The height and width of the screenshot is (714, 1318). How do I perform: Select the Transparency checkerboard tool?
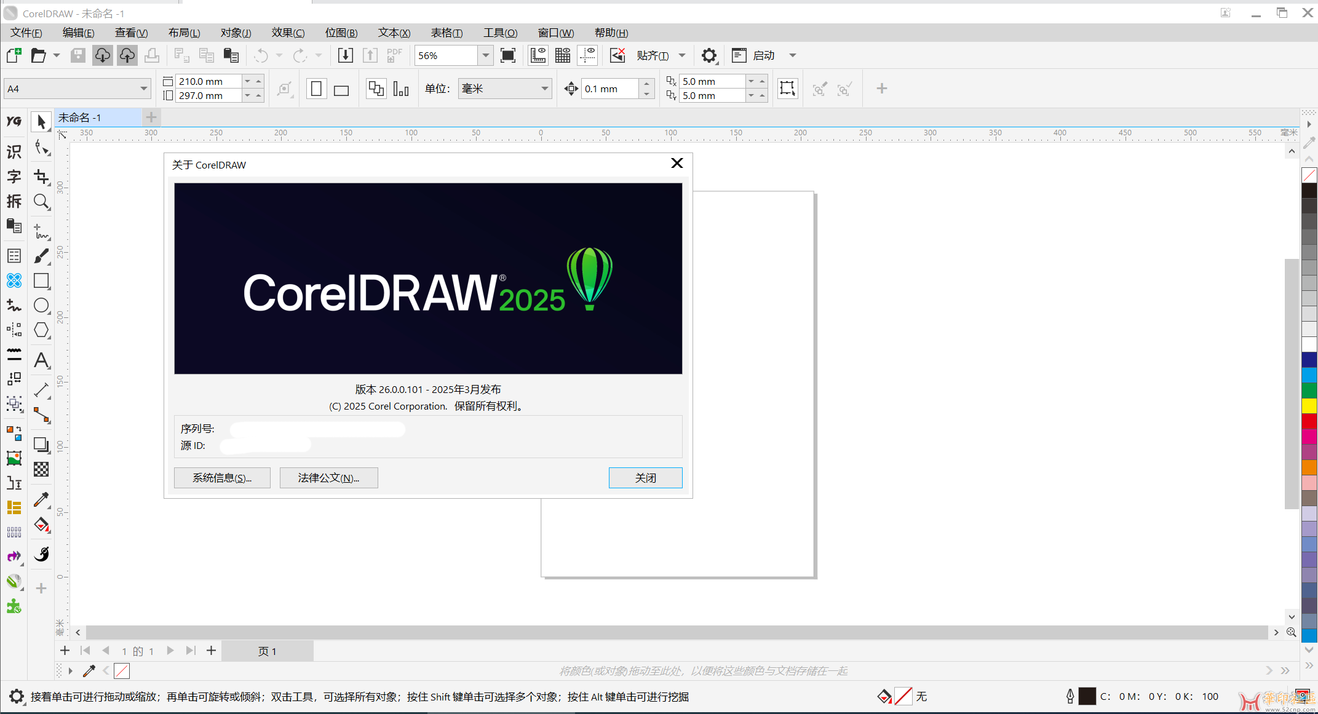[41, 470]
